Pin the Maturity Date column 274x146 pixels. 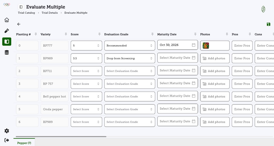[x=195, y=34]
